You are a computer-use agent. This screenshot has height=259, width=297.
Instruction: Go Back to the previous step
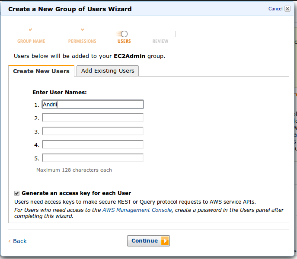click(20, 241)
